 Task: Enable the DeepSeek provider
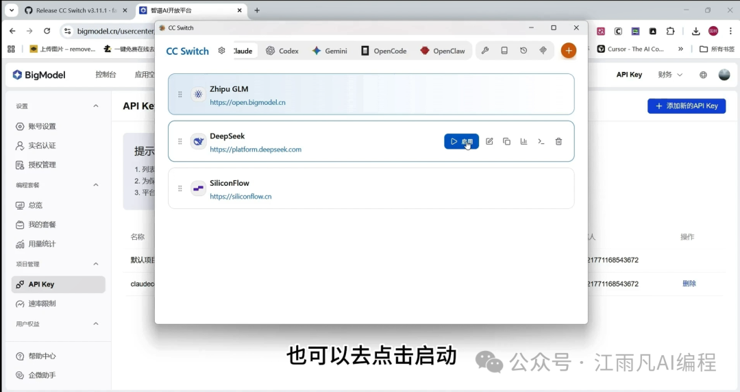(x=461, y=141)
